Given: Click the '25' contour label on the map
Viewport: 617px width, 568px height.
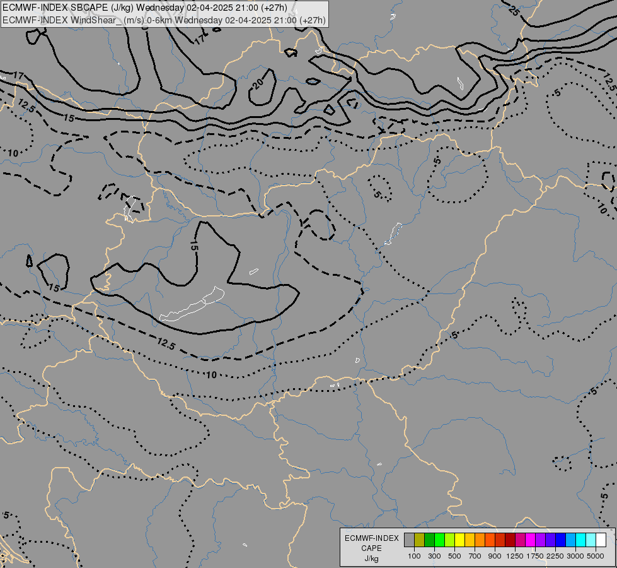Looking at the screenshot, I should 514,10.
